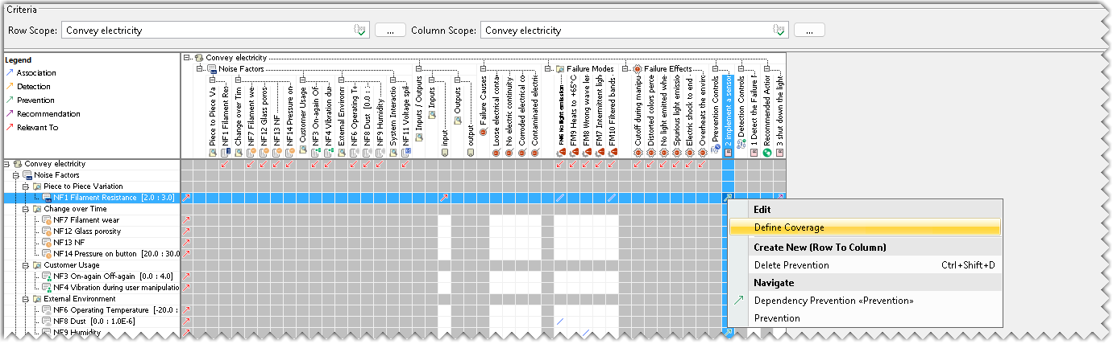Collapse the External Environment row node
Viewport: 1113px width, 344px height.
(26, 299)
